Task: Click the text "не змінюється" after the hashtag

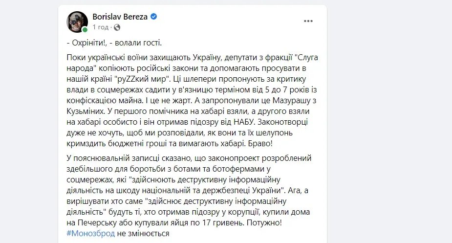Action: tap(143, 233)
